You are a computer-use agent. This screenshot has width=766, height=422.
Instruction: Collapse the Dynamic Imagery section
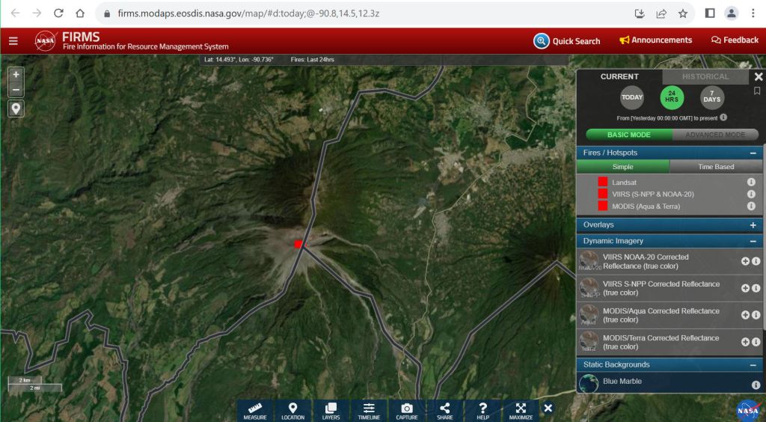point(753,241)
